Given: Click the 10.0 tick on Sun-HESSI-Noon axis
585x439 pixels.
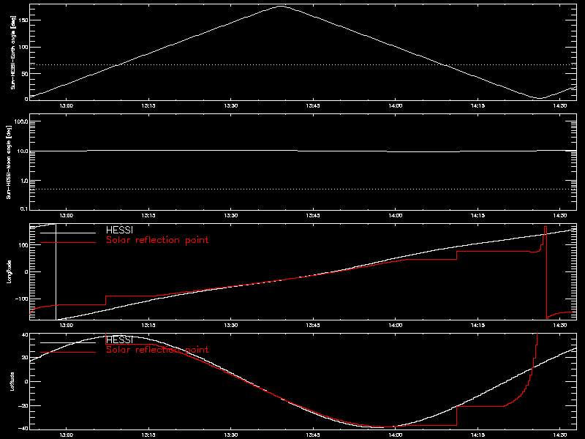Looking at the screenshot, I should [x=22, y=151].
